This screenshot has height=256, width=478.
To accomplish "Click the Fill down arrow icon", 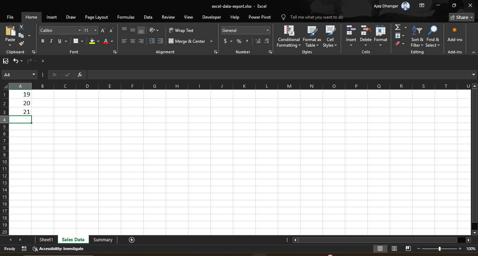I will pyautogui.click(x=398, y=35).
